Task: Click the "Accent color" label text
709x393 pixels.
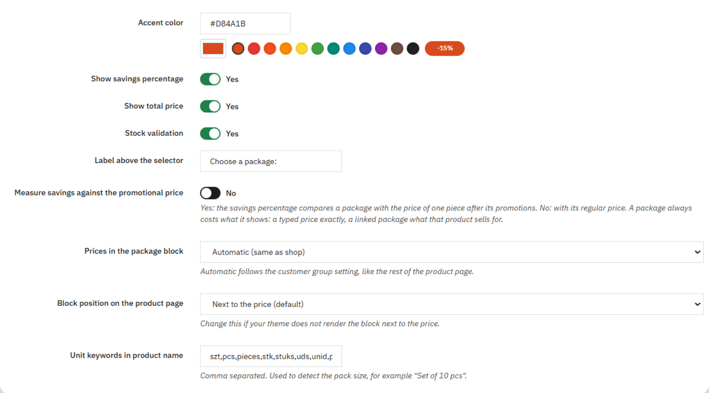Action: [160, 23]
